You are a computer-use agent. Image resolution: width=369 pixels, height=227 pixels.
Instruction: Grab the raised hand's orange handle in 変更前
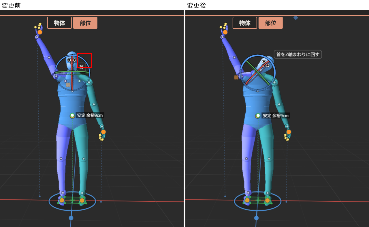[40, 32]
